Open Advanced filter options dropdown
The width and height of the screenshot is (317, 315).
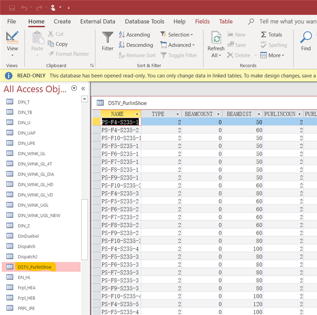[178, 45]
